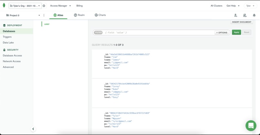The width and height of the screenshot is (260, 135).
Task: Expand the Get Help menu
Action: (x=233, y=6)
